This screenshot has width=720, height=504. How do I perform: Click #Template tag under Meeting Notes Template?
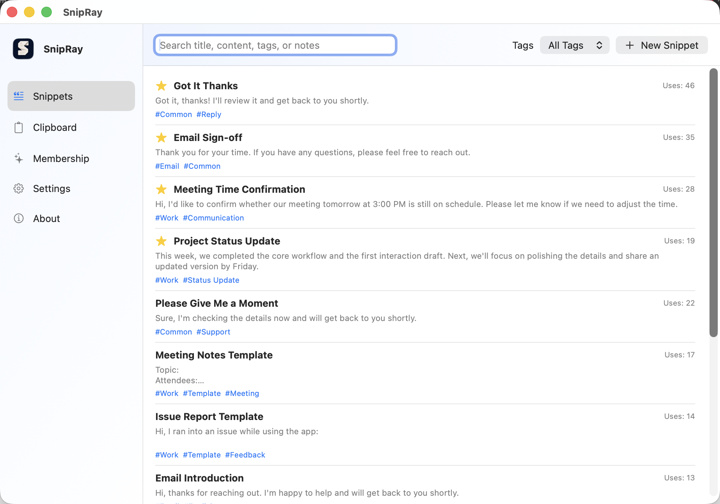click(x=202, y=393)
